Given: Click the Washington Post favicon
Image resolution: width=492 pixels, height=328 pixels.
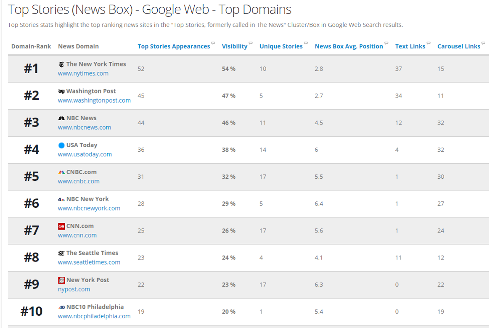Looking at the screenshot, I should coord(61,91).
